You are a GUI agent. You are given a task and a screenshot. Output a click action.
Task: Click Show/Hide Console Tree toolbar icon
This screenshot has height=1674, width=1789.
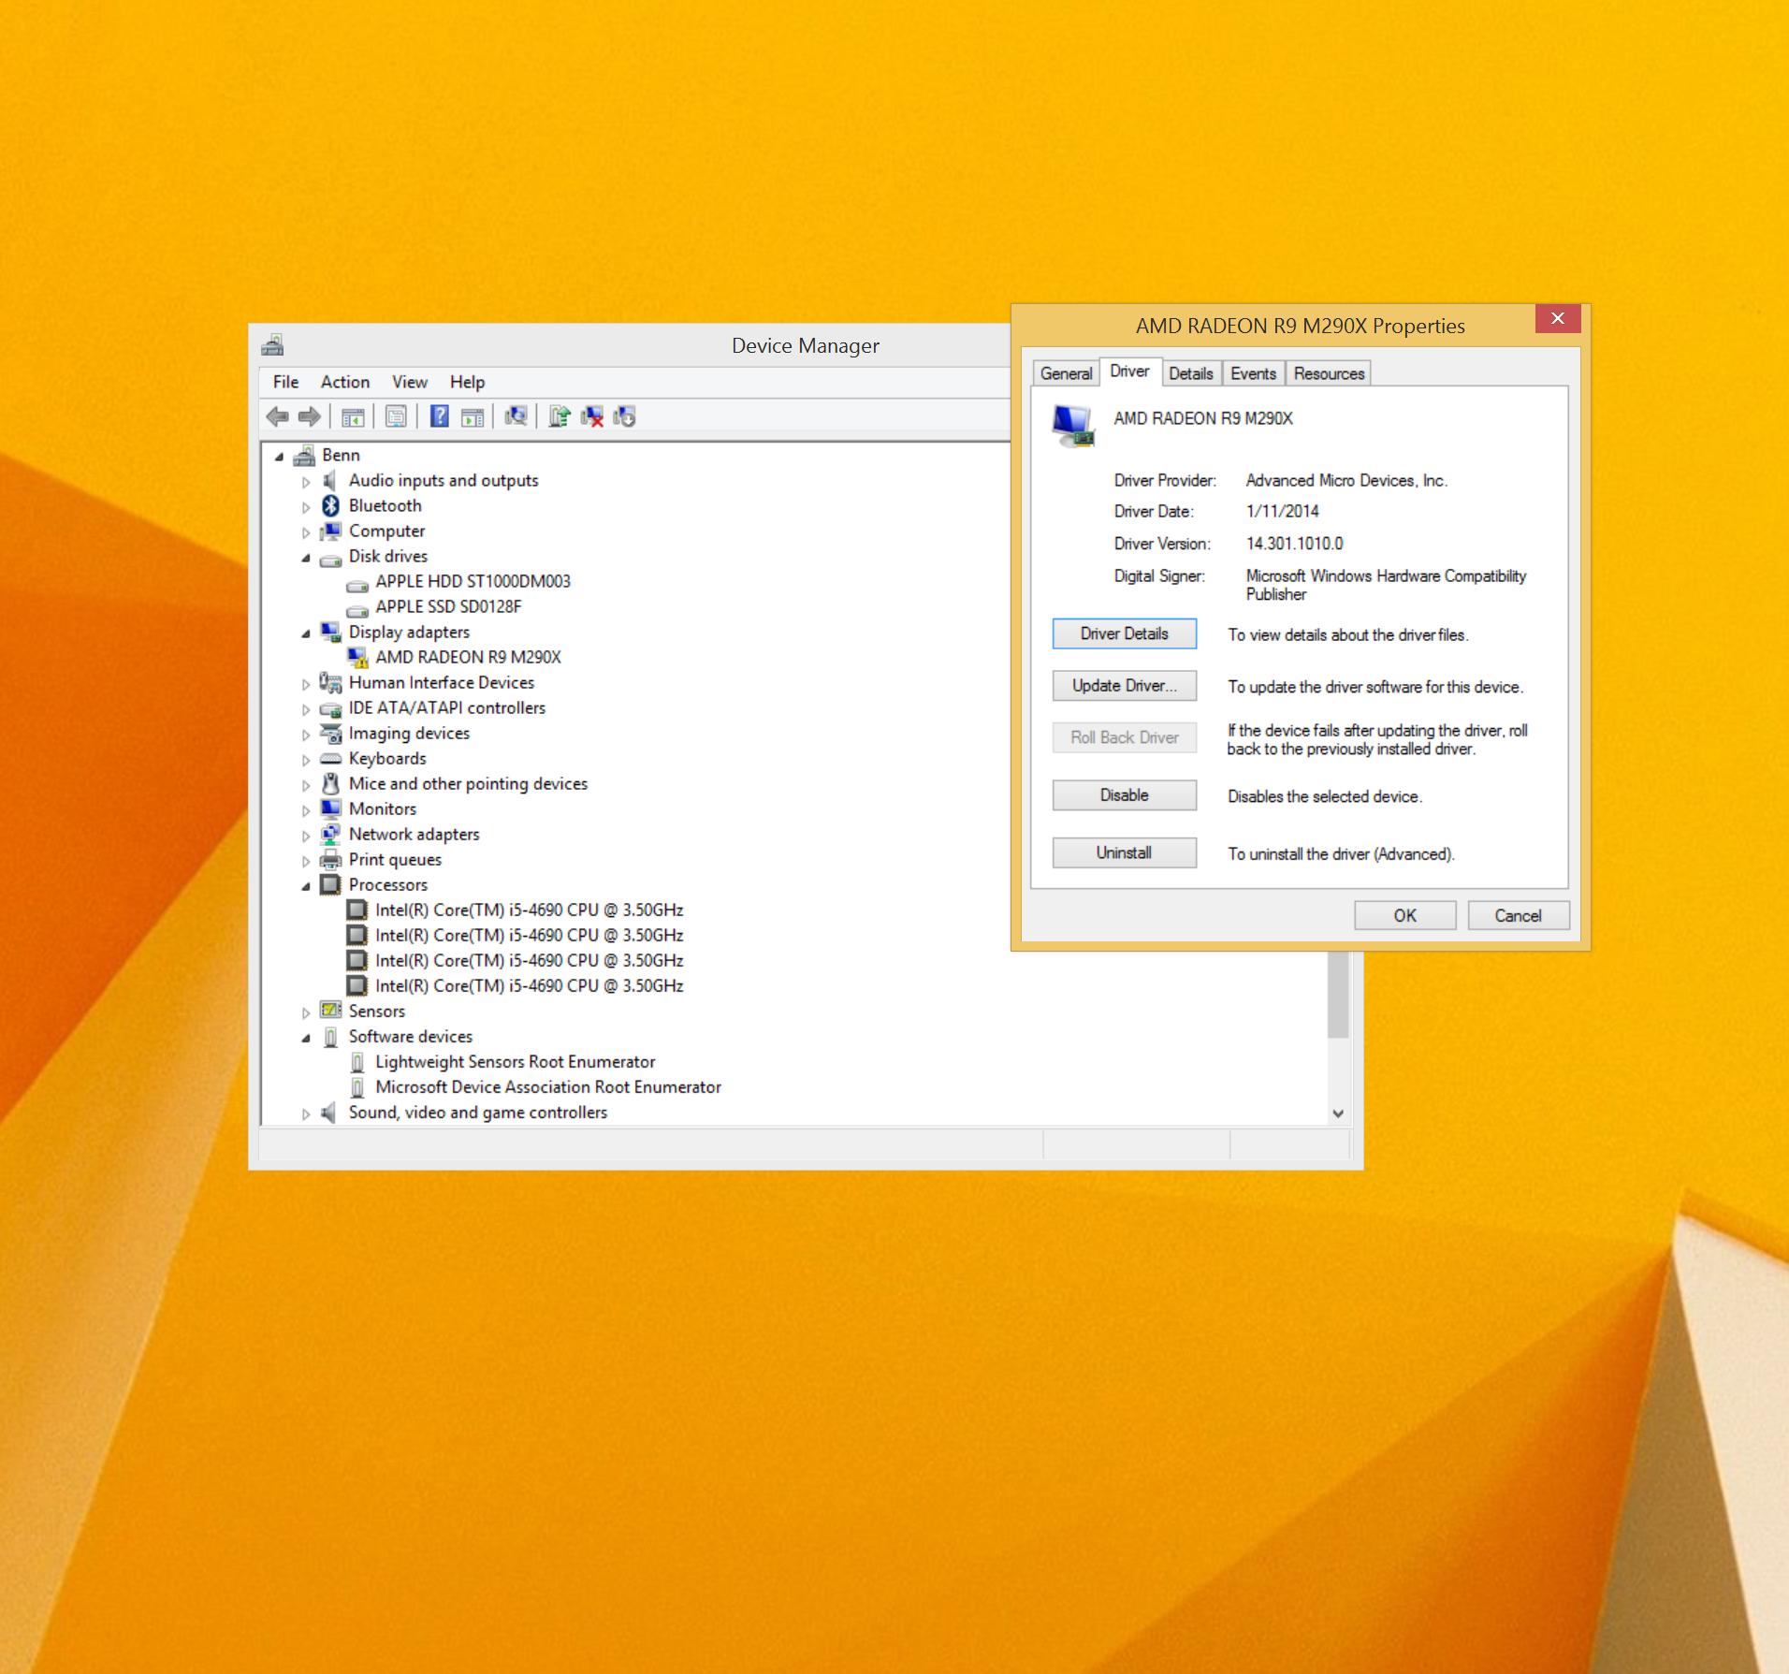[353, 417]
